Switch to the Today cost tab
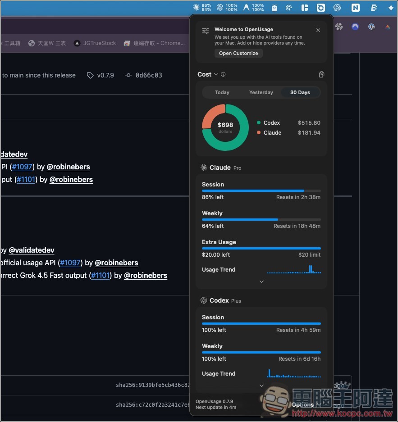The image size is (398, 422). tap(222, 92)
